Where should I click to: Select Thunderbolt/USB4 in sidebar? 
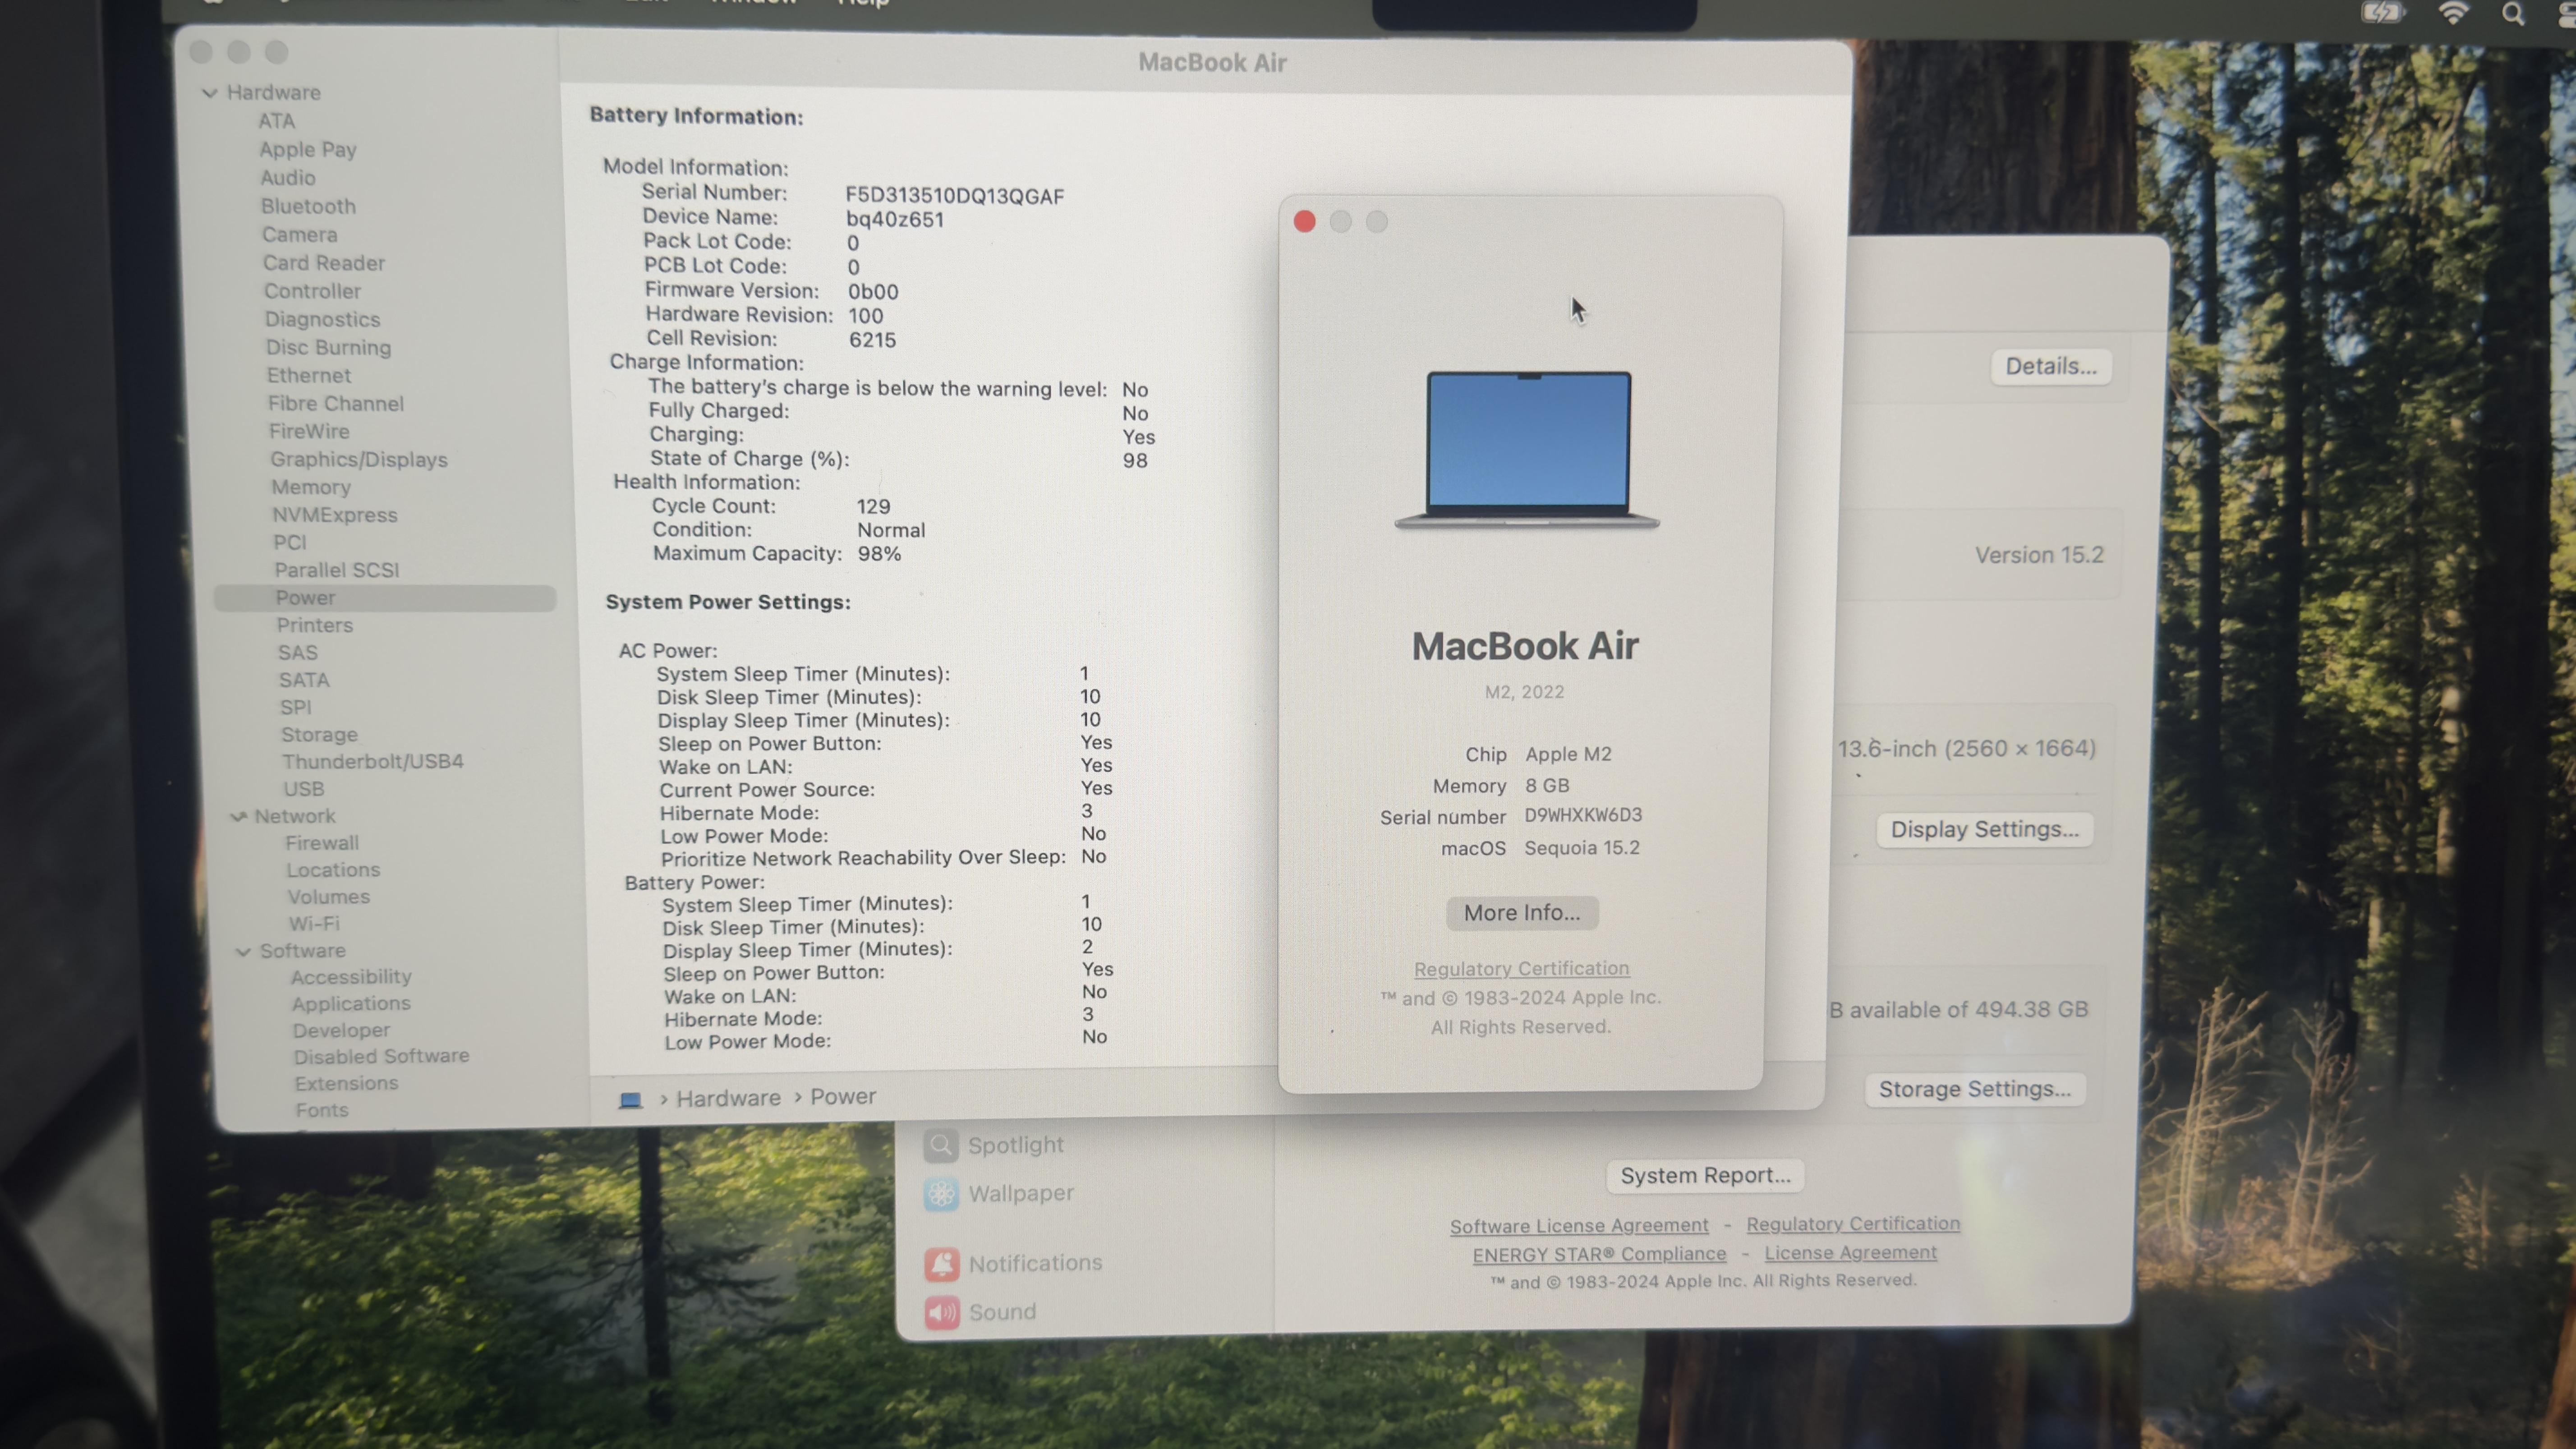click(x=373, y=762)
